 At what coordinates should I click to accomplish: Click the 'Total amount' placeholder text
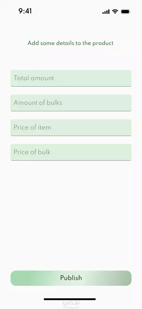tap(34, 78)
